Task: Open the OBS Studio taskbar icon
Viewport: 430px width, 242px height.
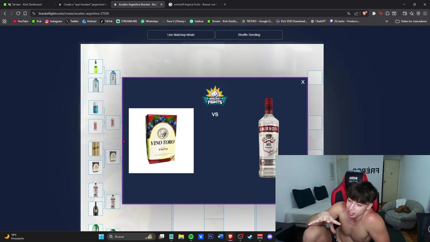Action: (240, 237)
